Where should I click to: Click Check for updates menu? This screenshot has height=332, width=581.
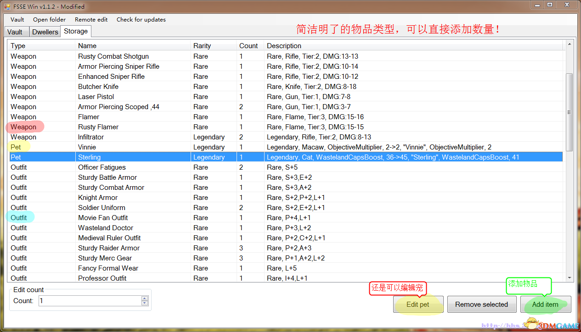click(141, 19)
